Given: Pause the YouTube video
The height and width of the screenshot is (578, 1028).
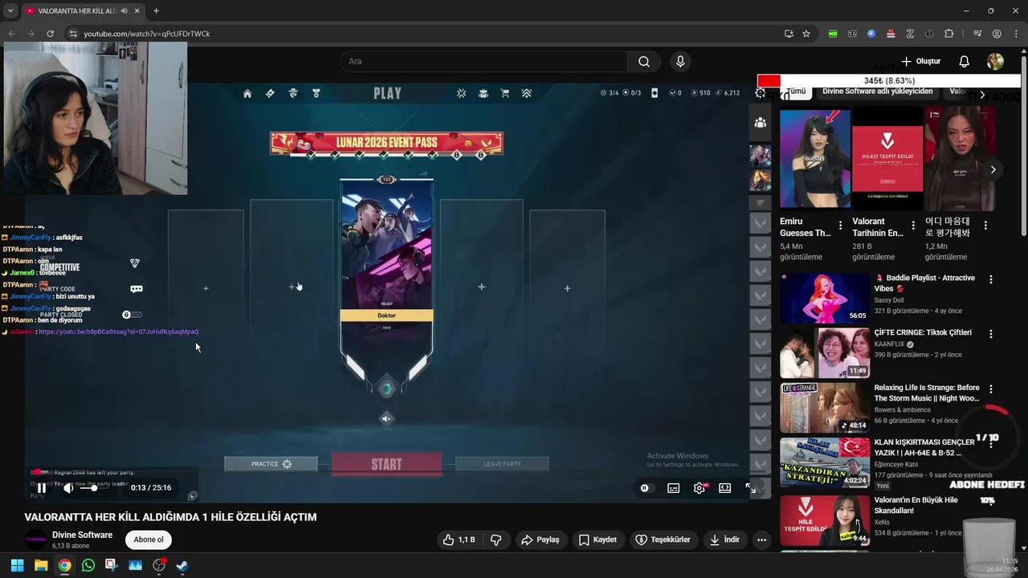Looking at the screenshot, I should pyautogui.click(x=42, y=488).
